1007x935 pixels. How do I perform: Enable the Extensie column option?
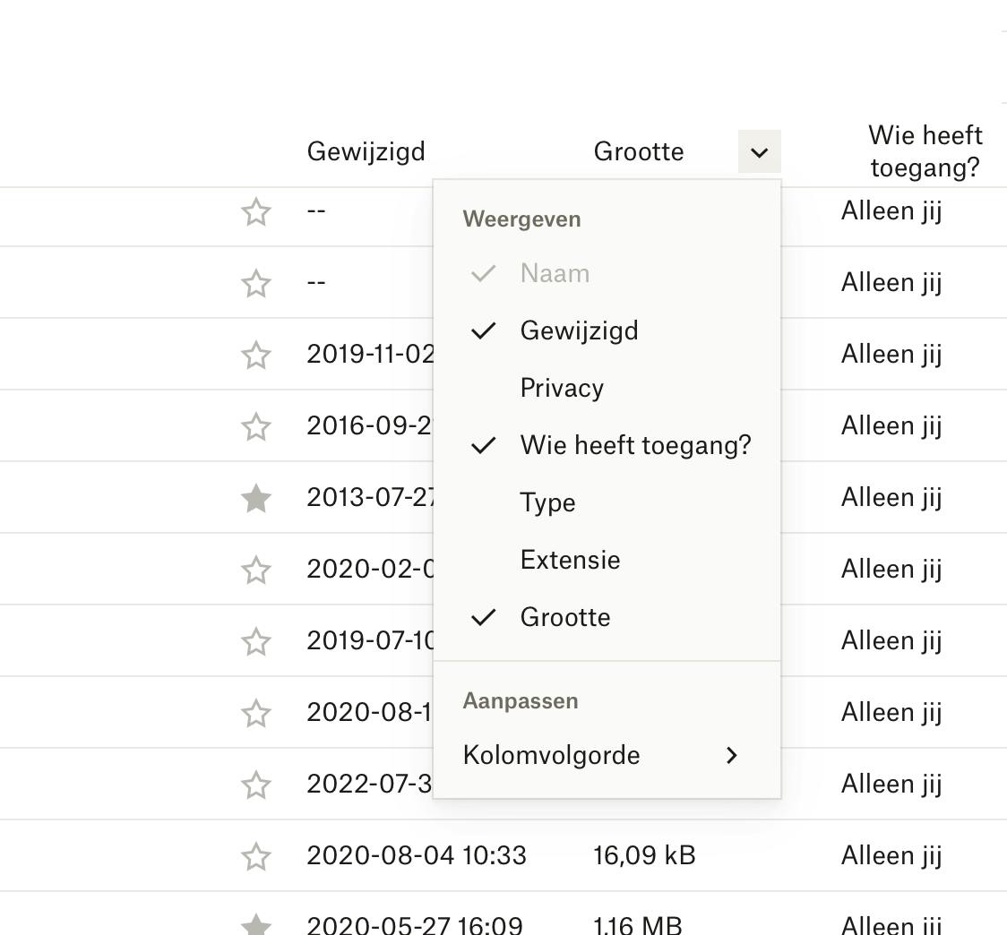570,560
